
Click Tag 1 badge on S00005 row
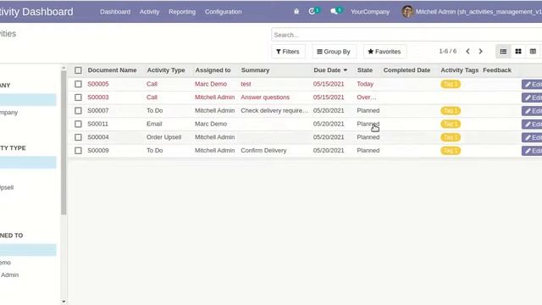pyautogui.click(x=451, y=84)
